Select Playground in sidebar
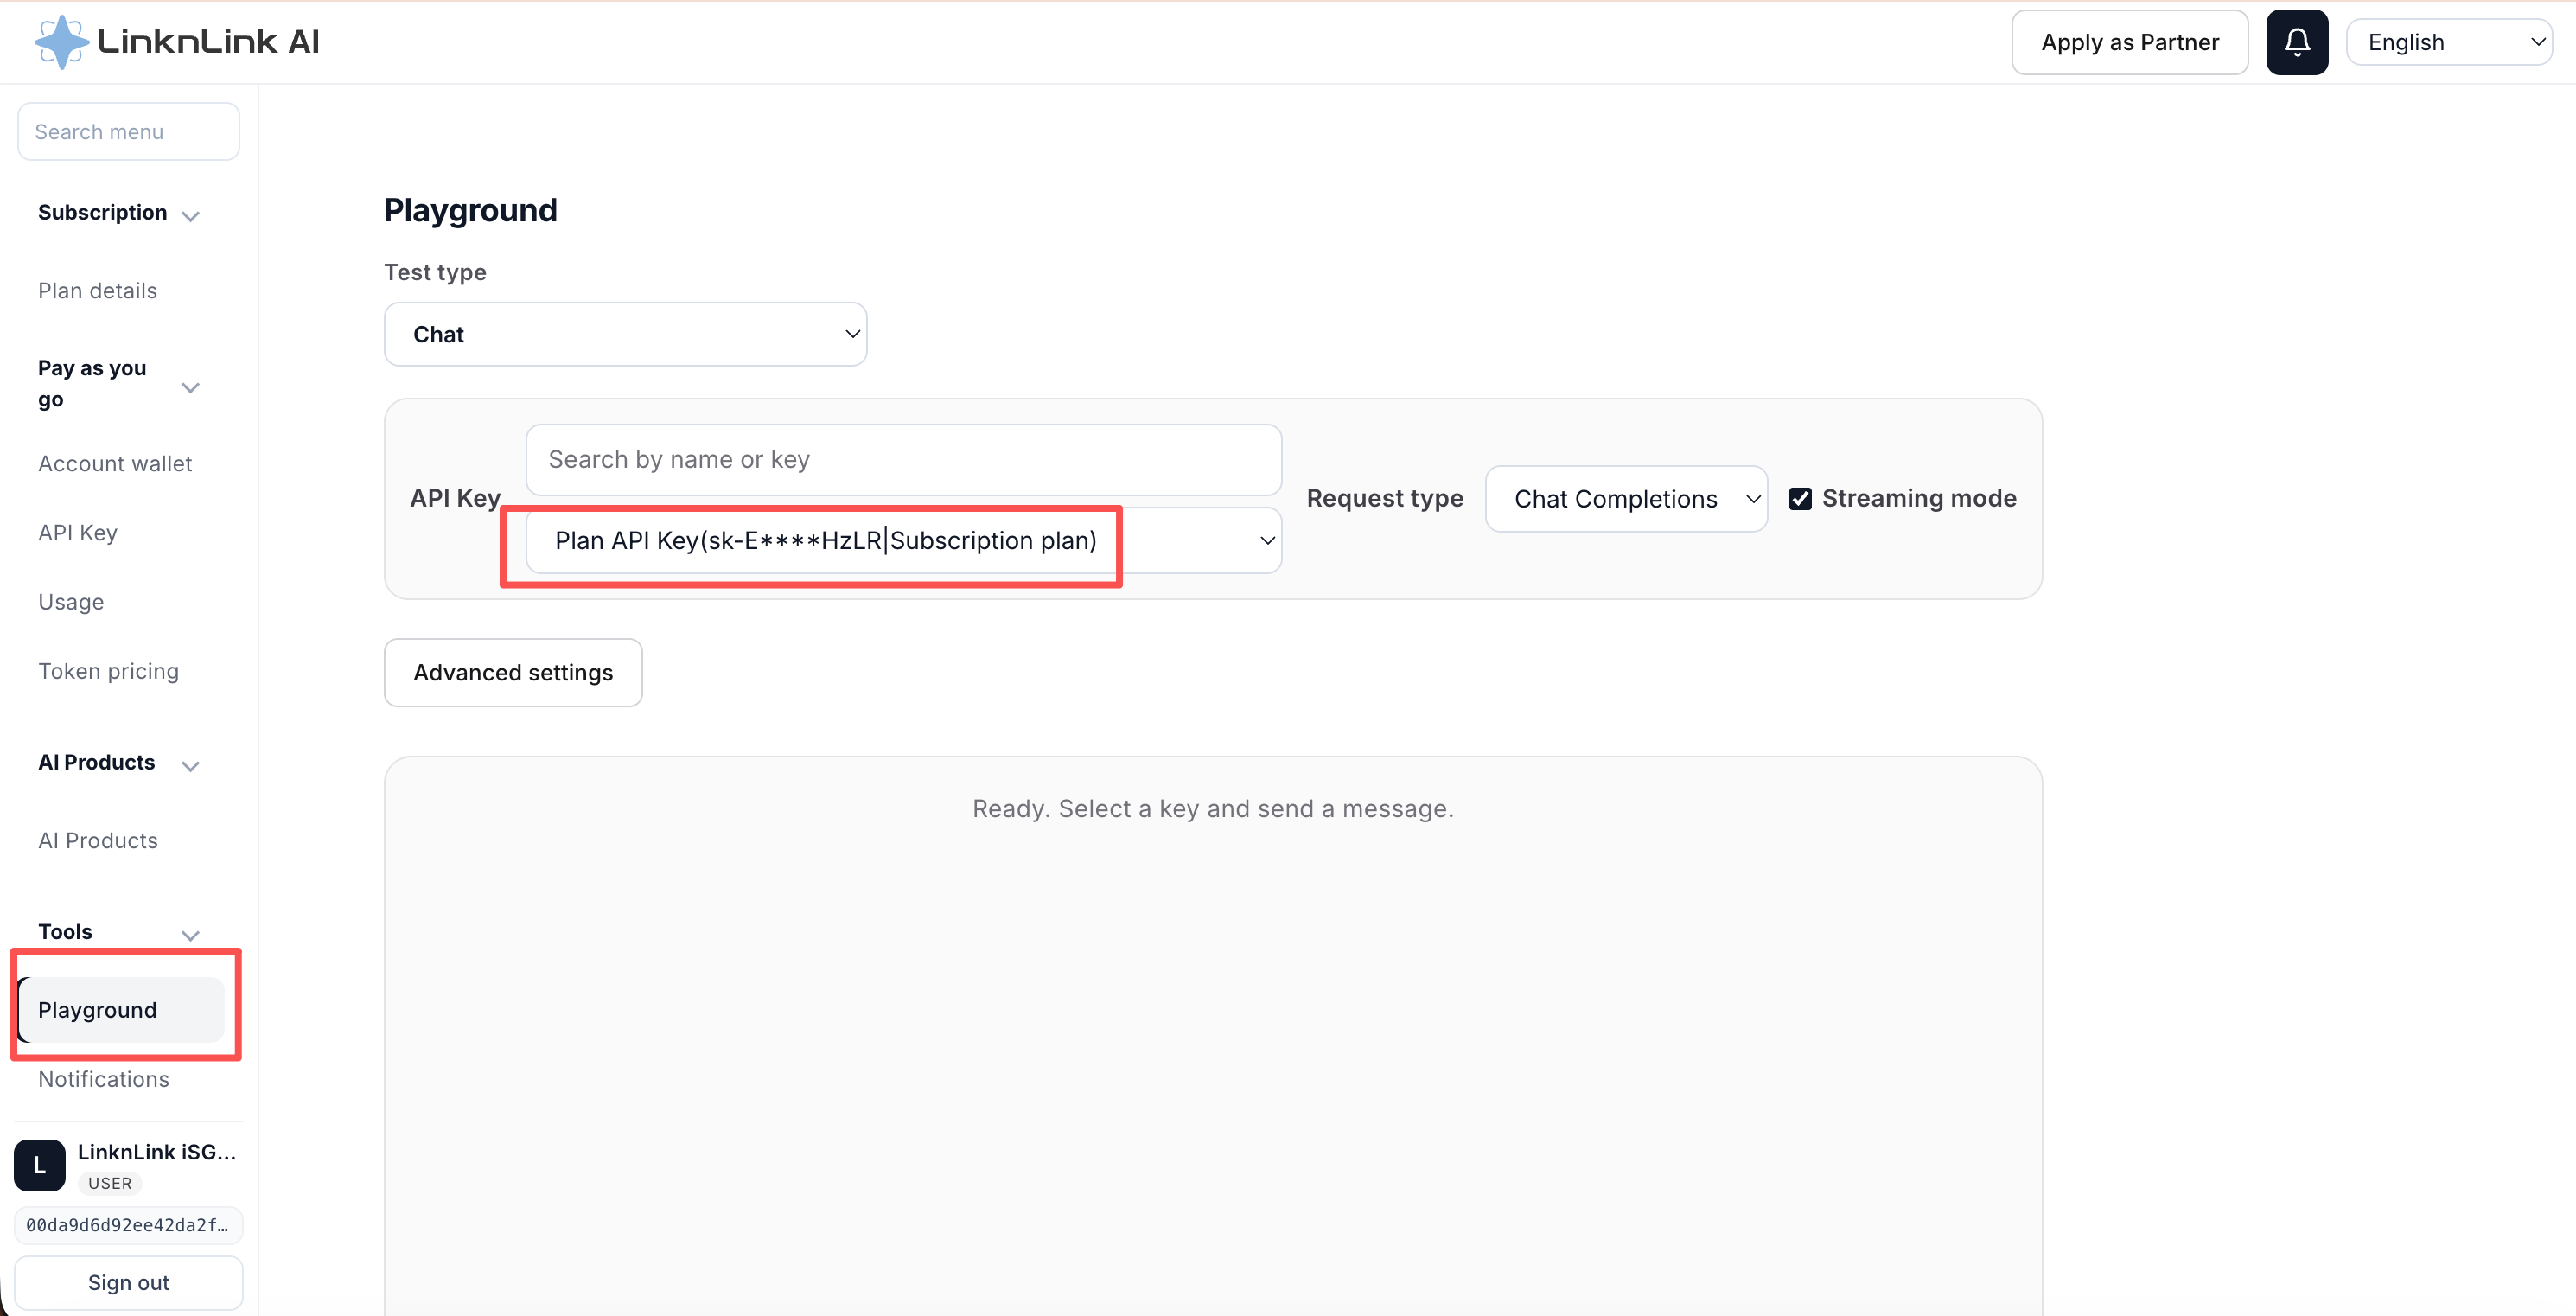 pos(122,1010)
